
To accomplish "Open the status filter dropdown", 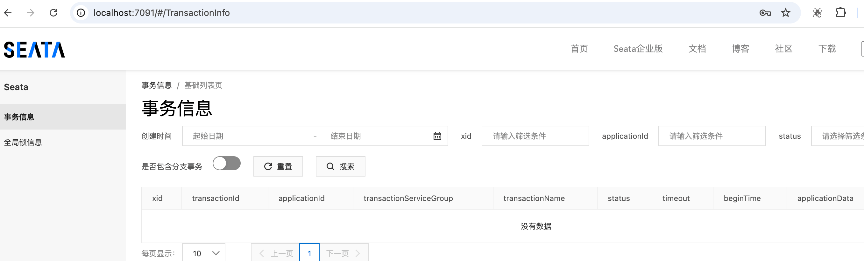I will [x=839, y=136].
